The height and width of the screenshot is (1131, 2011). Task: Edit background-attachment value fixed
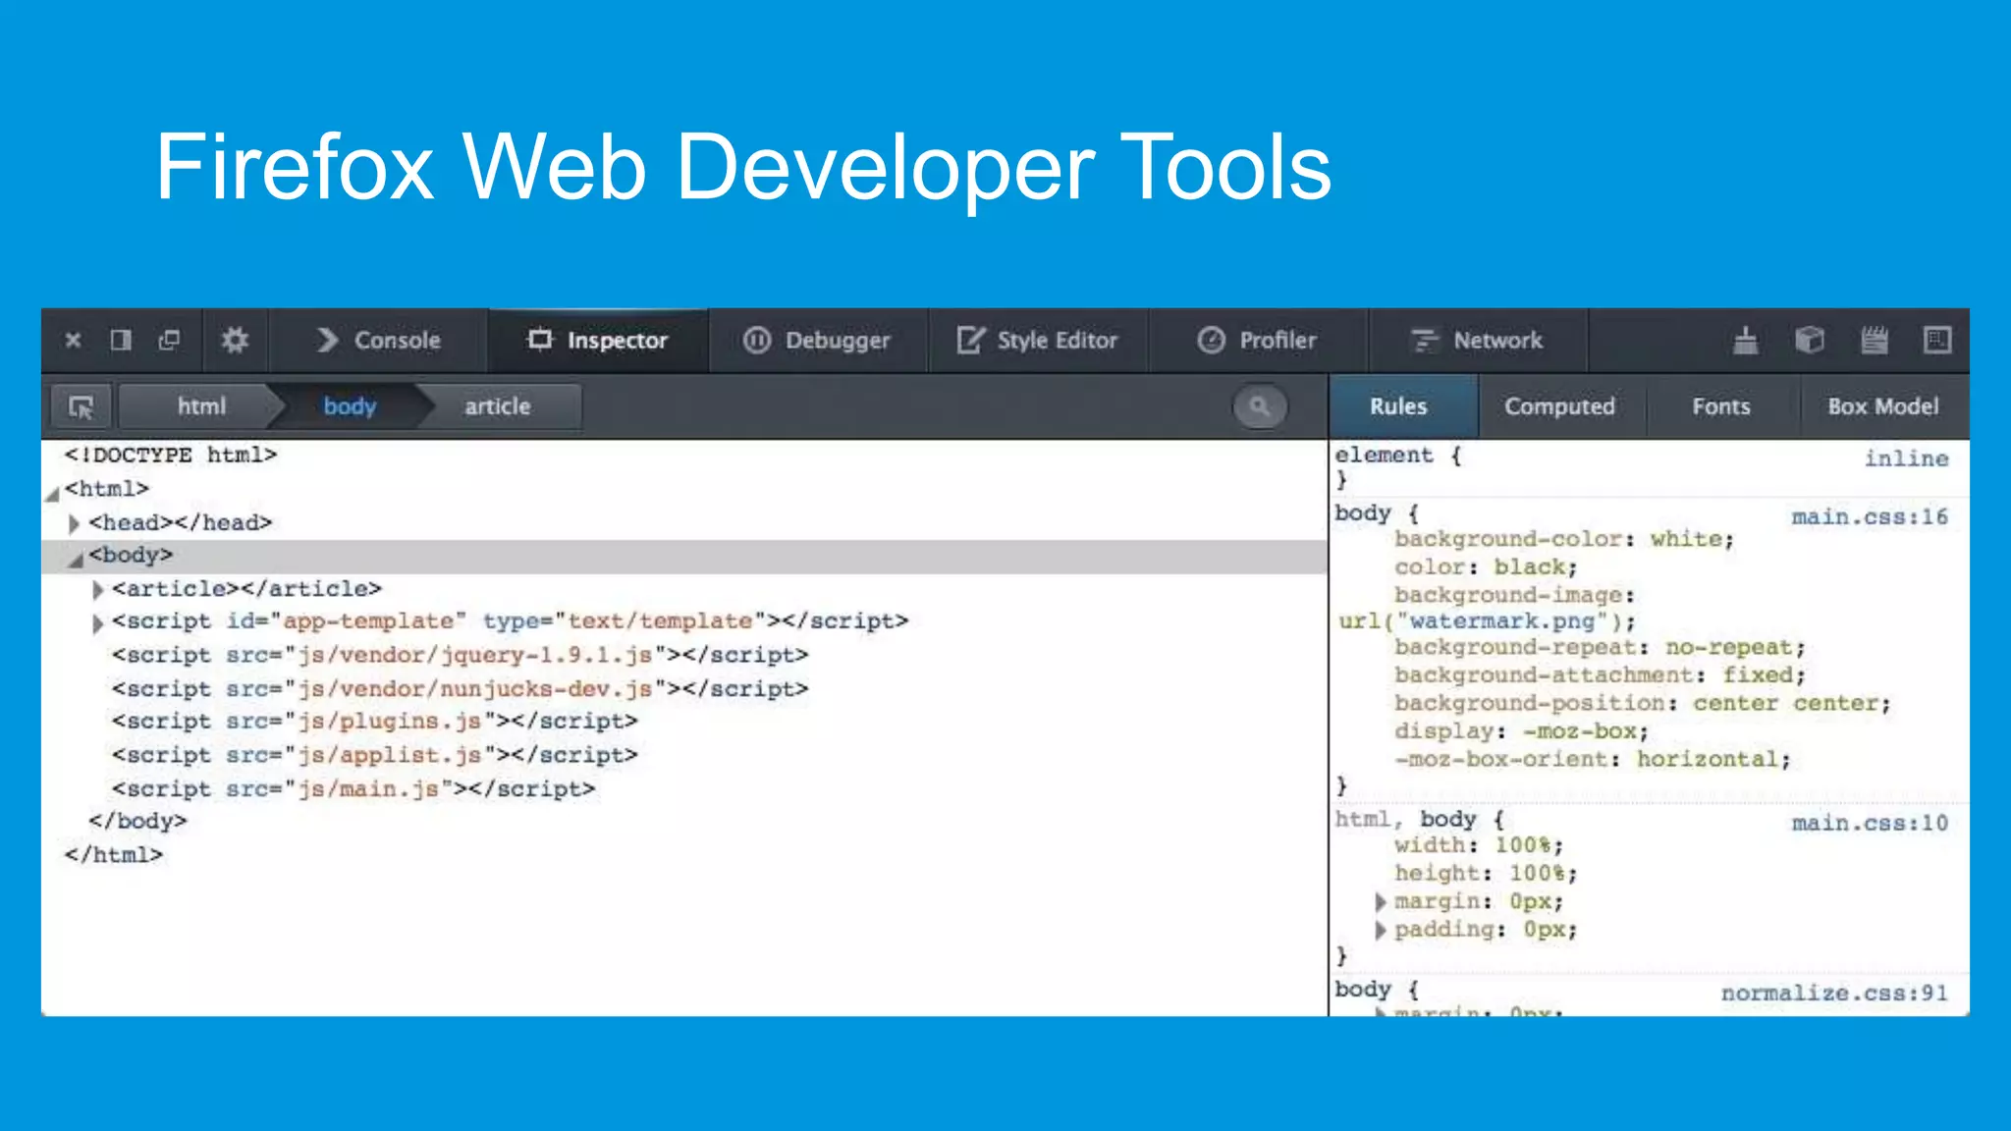pos(1758,675)
